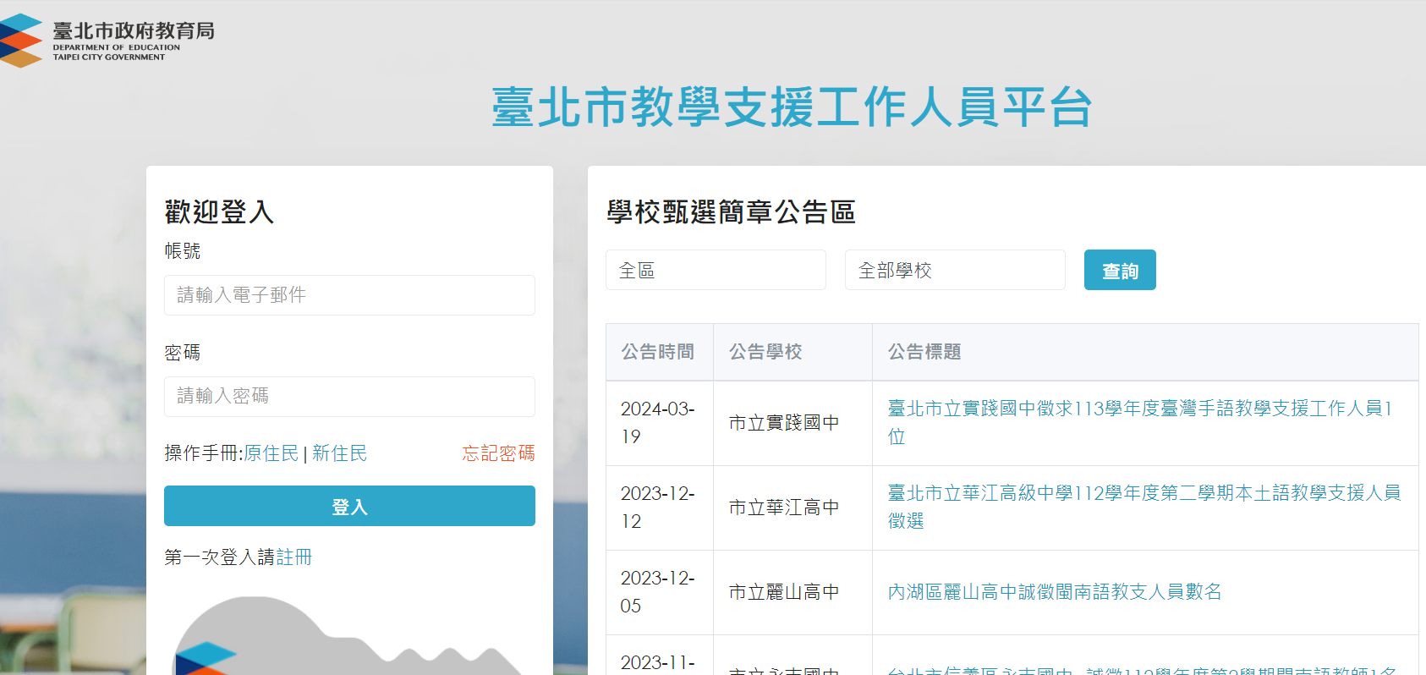Click the 2023-12-12 date cell
Screen dimensions: 1426x675
pos(658,508)
